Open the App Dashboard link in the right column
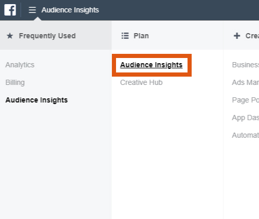Viewport: 259px width, 219px height. [x=246, y=118]
